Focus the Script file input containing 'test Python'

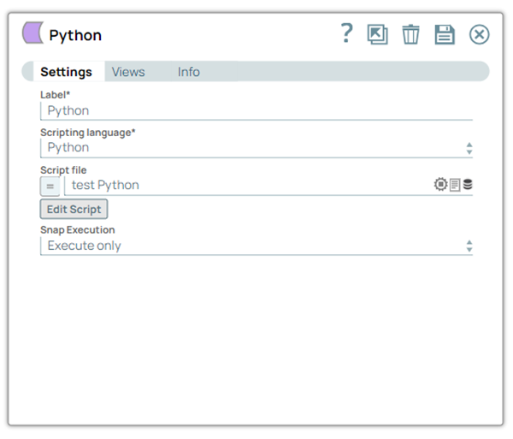[248, 186]
